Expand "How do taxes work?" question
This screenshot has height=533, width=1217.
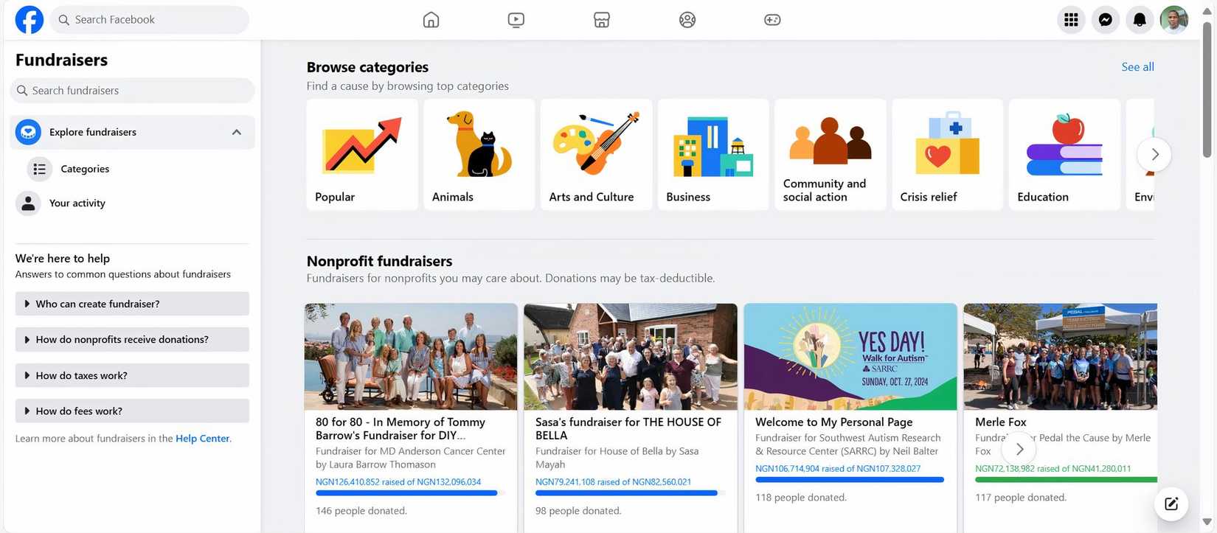coord(132,375)
